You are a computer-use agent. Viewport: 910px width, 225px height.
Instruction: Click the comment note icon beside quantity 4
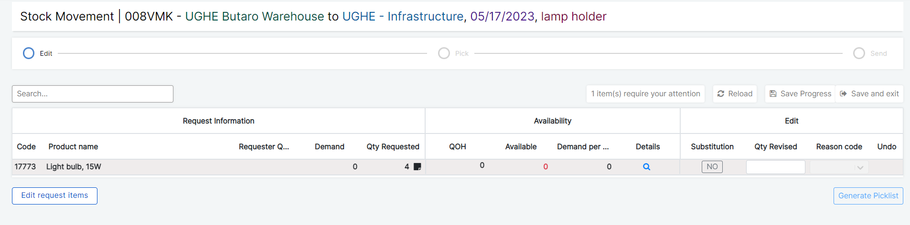coord(417,167)
